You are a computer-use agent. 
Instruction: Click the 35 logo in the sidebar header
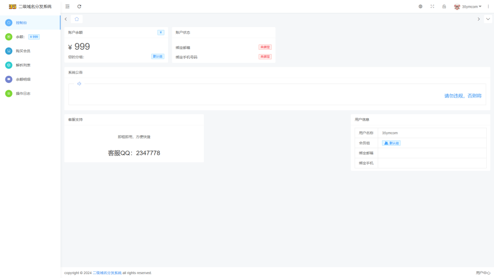(13, 6)
